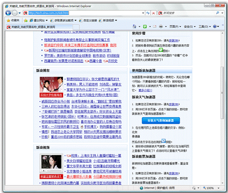Viewport: 228px width, 193px height.
Task: Show more command bar items via chevron
Action: pyautogui.click(x=223, y=25)
